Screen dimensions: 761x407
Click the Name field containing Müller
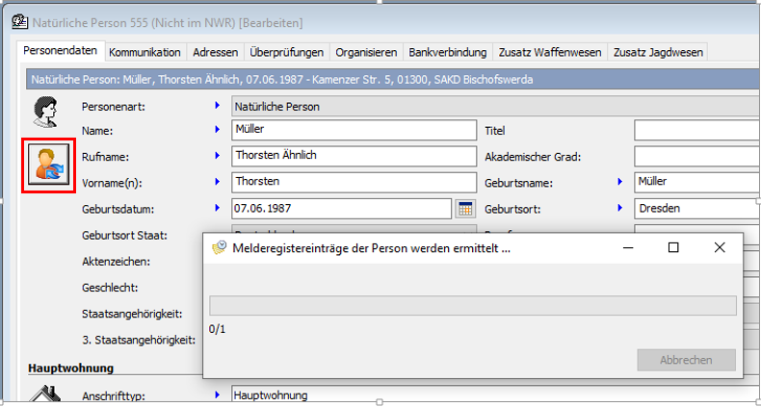(x=354, y=130)
